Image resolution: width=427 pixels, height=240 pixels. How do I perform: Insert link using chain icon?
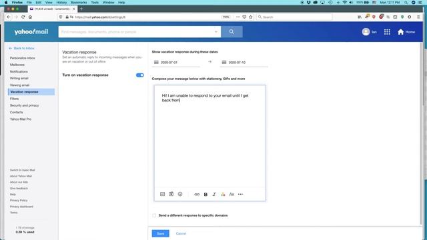(x=197, y=194)
